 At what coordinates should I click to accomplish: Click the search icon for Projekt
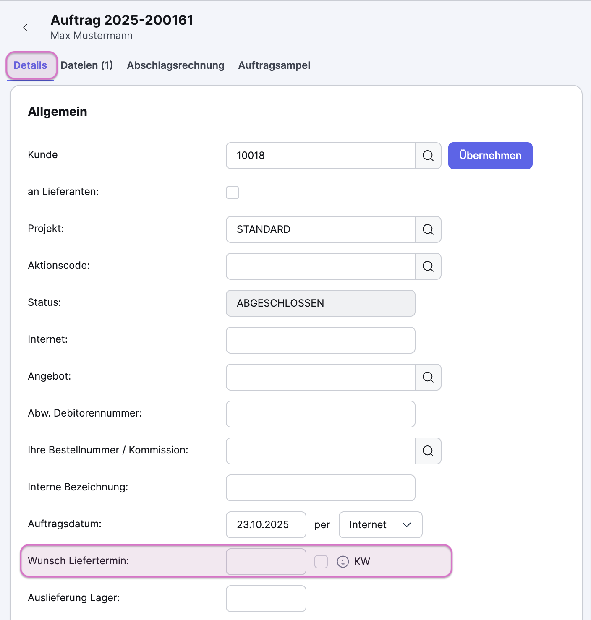[x=428, y=229]
